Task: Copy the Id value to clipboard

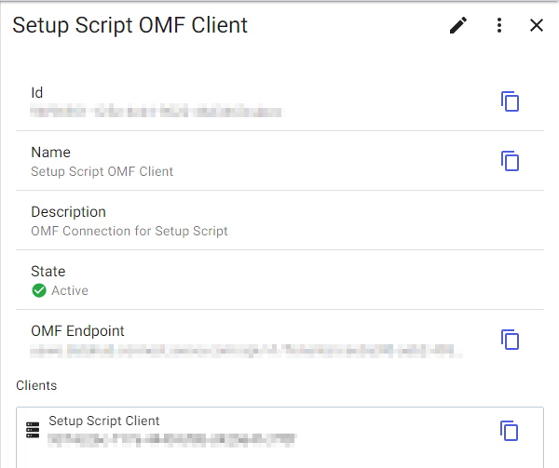Action: pos(510,101)
